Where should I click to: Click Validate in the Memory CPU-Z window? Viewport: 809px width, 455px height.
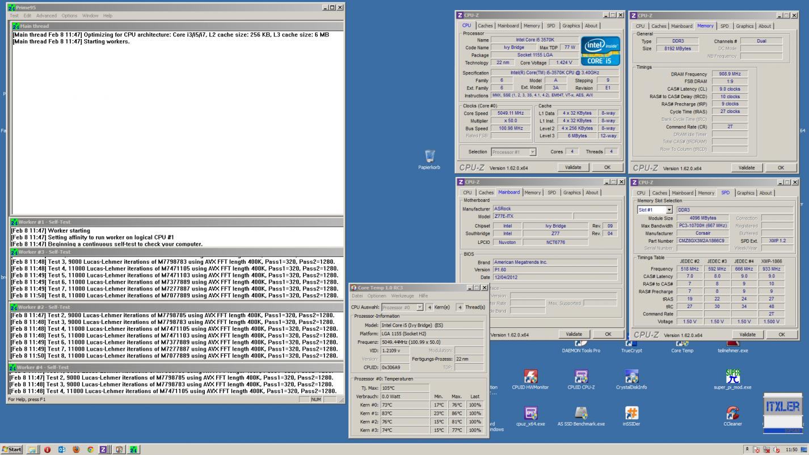click(747, 168)
